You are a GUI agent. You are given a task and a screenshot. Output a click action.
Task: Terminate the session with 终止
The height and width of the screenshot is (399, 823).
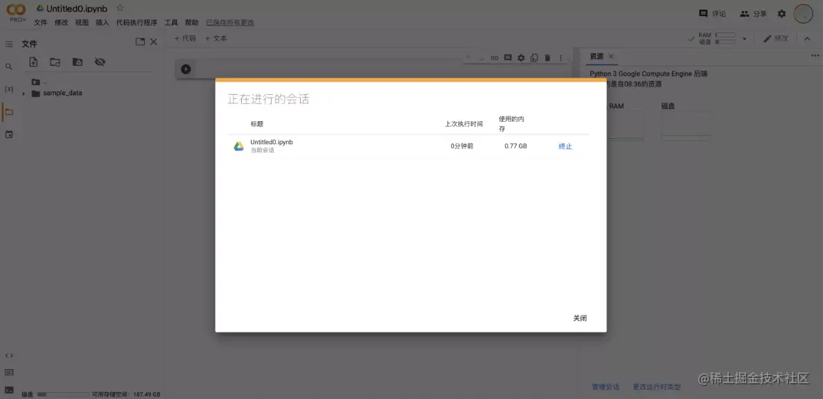[x=565, y=146]
